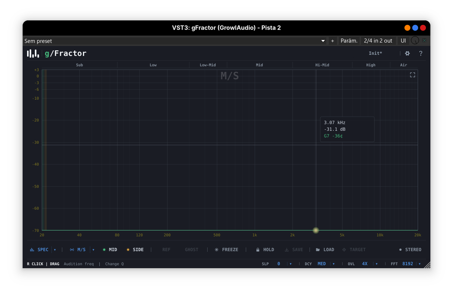453x293 pixels.
Task: Click the target crosshair icon
Action: coord(344,250)
